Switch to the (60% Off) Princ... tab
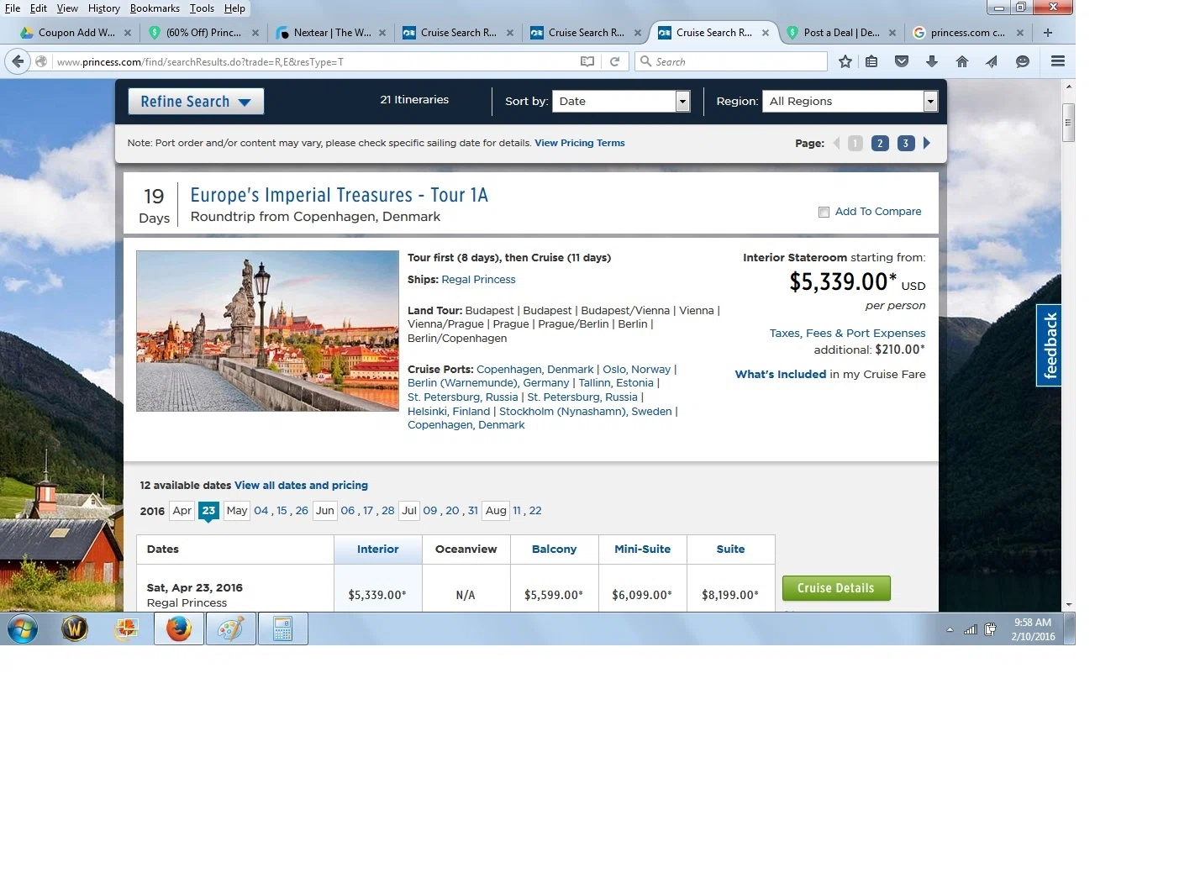This screenshot has width=1195, height=894. click(202, 33)
